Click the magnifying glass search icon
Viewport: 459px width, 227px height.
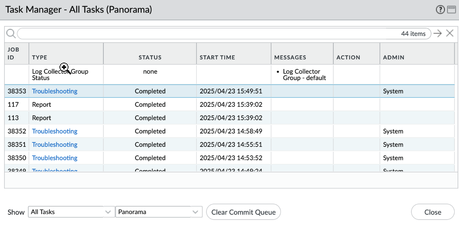coord(11,34)
